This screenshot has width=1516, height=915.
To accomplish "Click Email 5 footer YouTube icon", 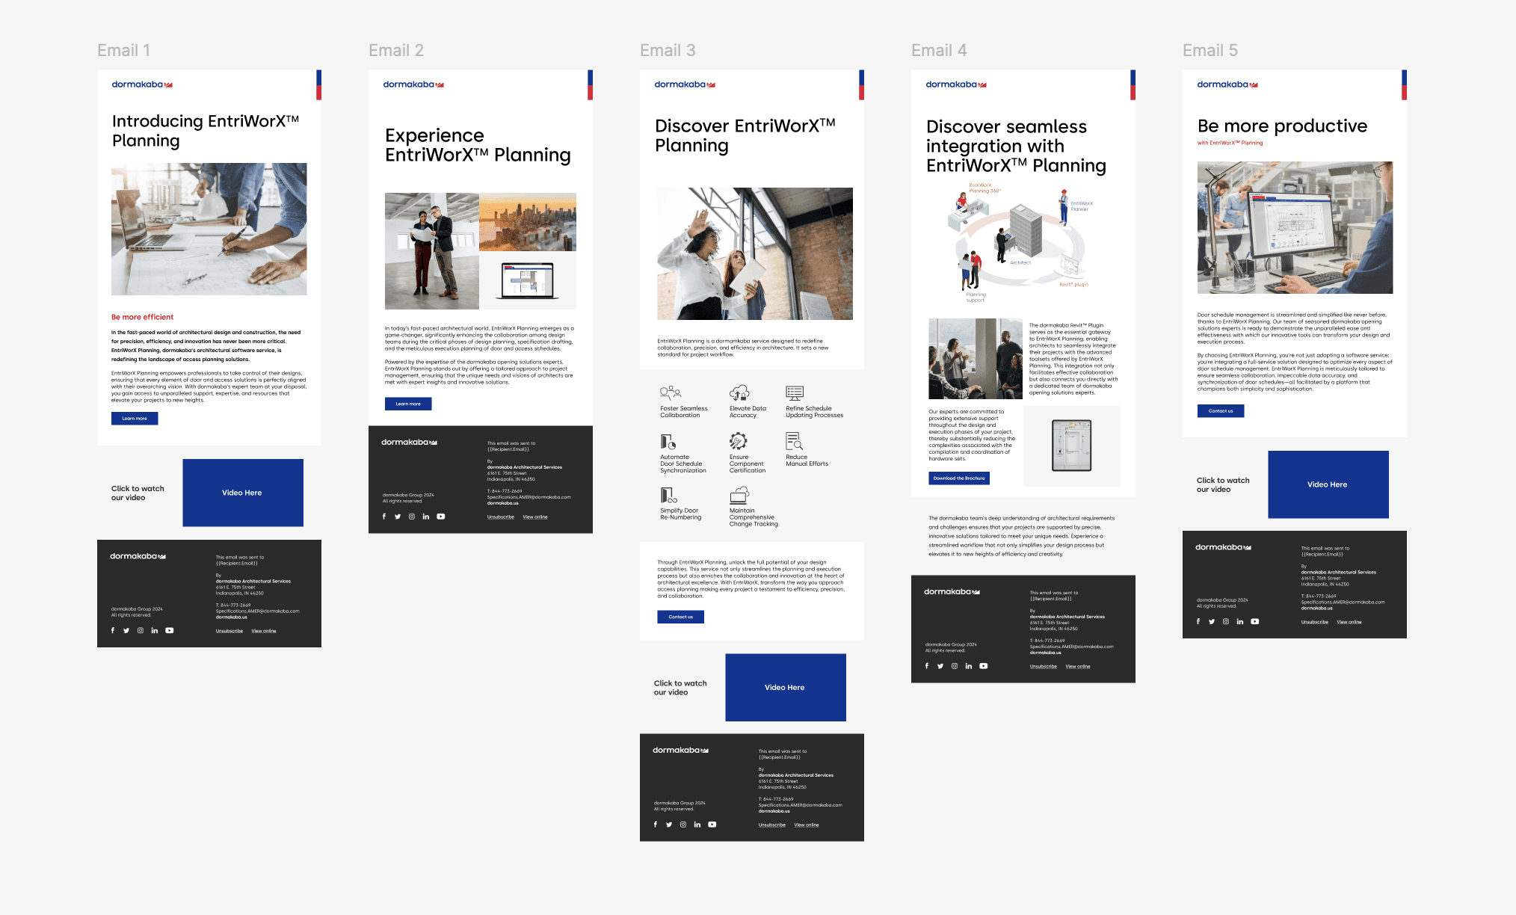I will [1255, 621].
